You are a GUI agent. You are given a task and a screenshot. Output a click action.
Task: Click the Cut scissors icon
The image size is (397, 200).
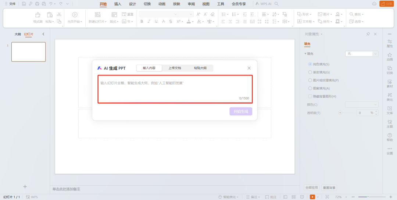pos(59,14)
